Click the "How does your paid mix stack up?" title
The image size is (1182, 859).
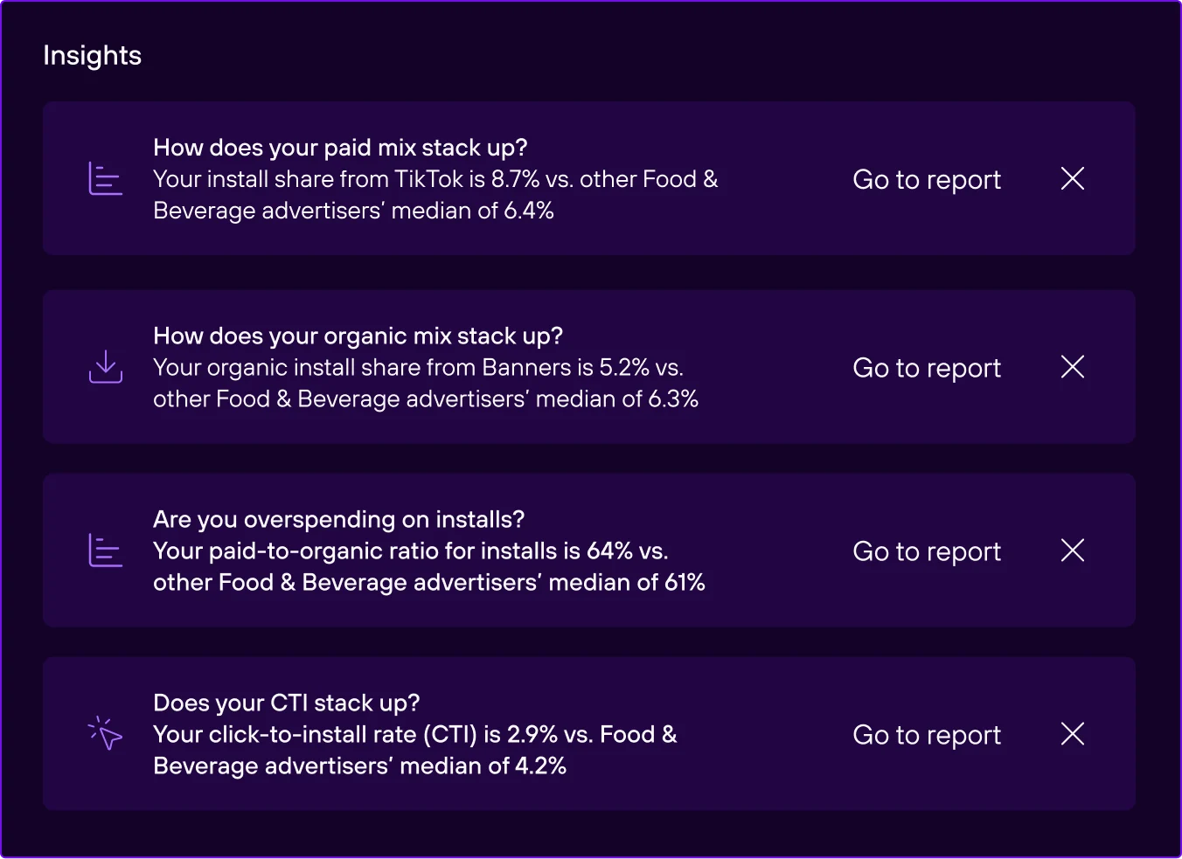340,148
